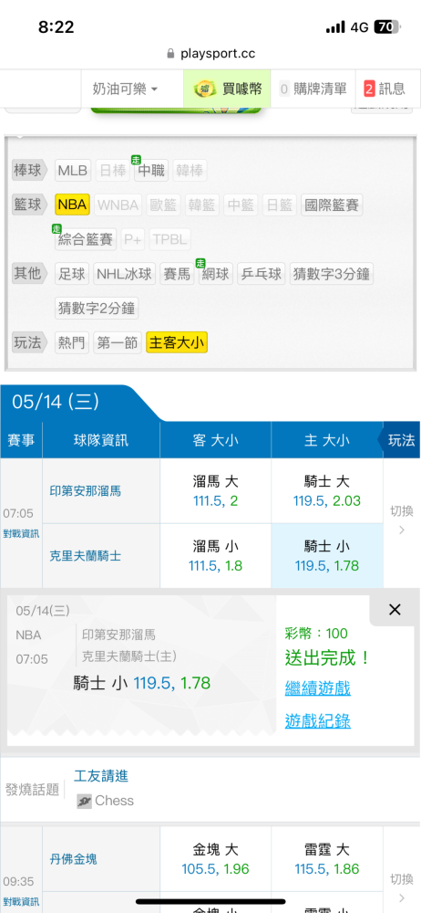Choose the MLB league filter
The width and height of the screenshot is (421, 913).
72,171
